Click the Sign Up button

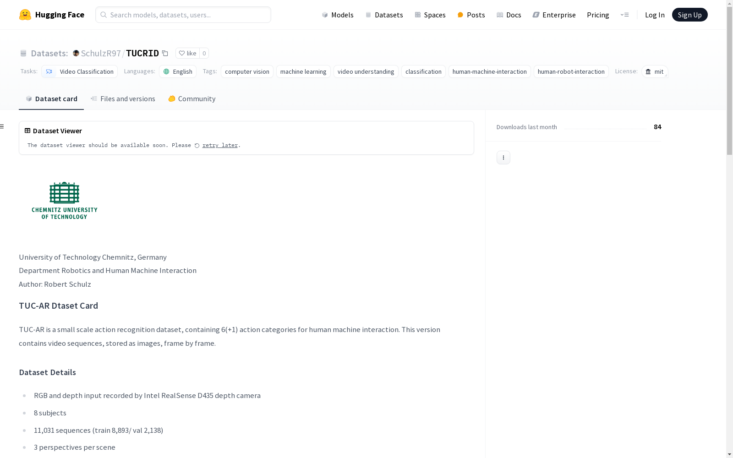tap(689, 15)
